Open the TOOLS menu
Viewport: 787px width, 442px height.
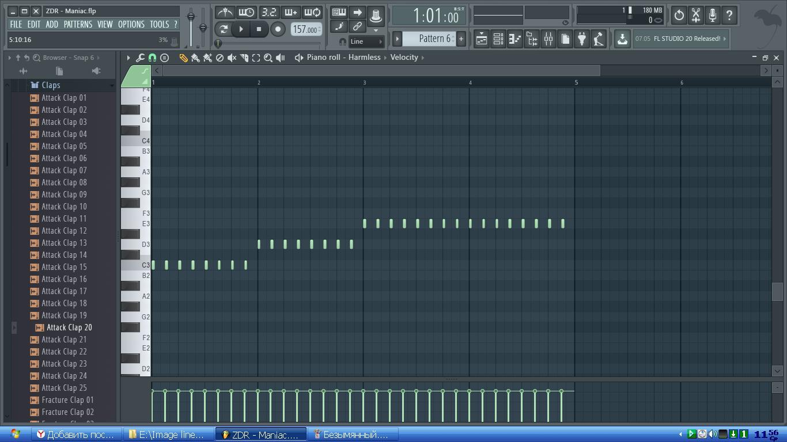[160, 24]
